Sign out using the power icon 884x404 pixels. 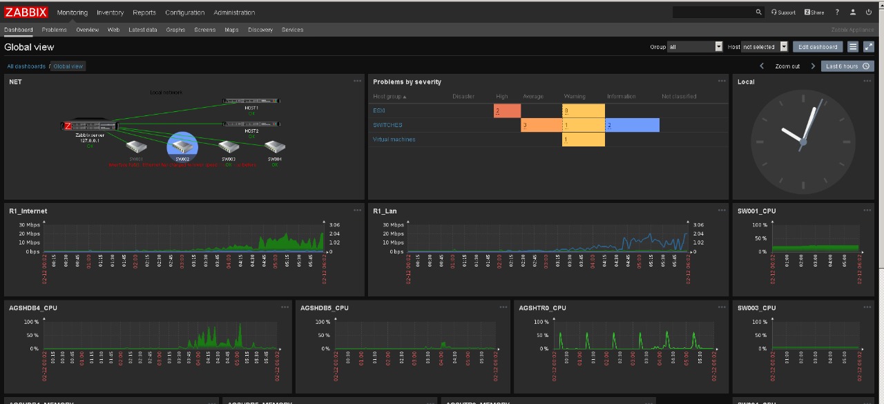[x=869, y=12]
